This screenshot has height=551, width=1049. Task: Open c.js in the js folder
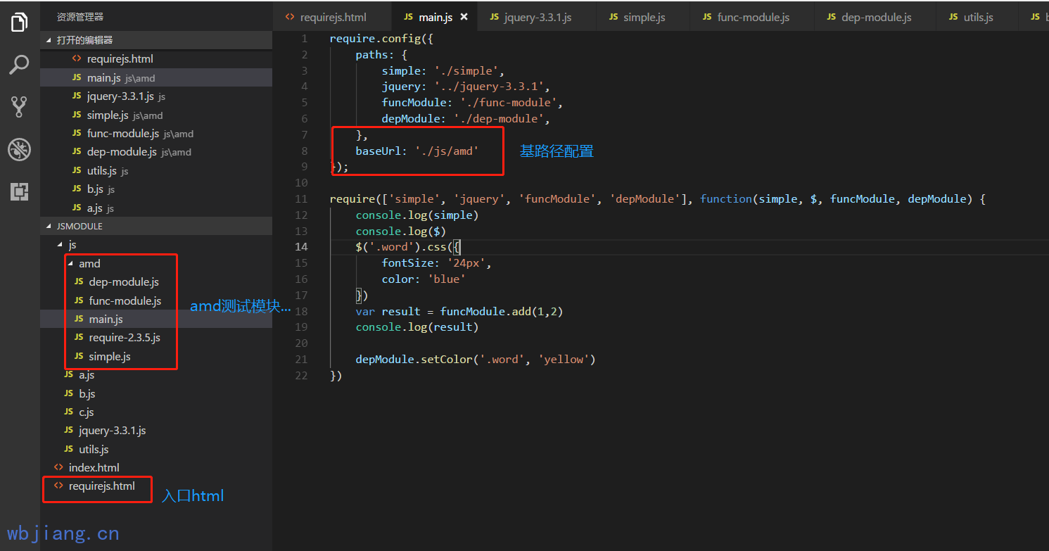[86, 412]
